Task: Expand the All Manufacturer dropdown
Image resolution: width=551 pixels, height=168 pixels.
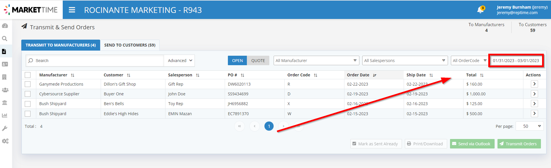Action: point(316,61)
